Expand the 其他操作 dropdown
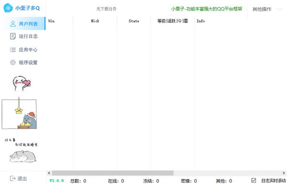This screenshot has height=185, width=287. pyautogui.click(x=267, y=9)
